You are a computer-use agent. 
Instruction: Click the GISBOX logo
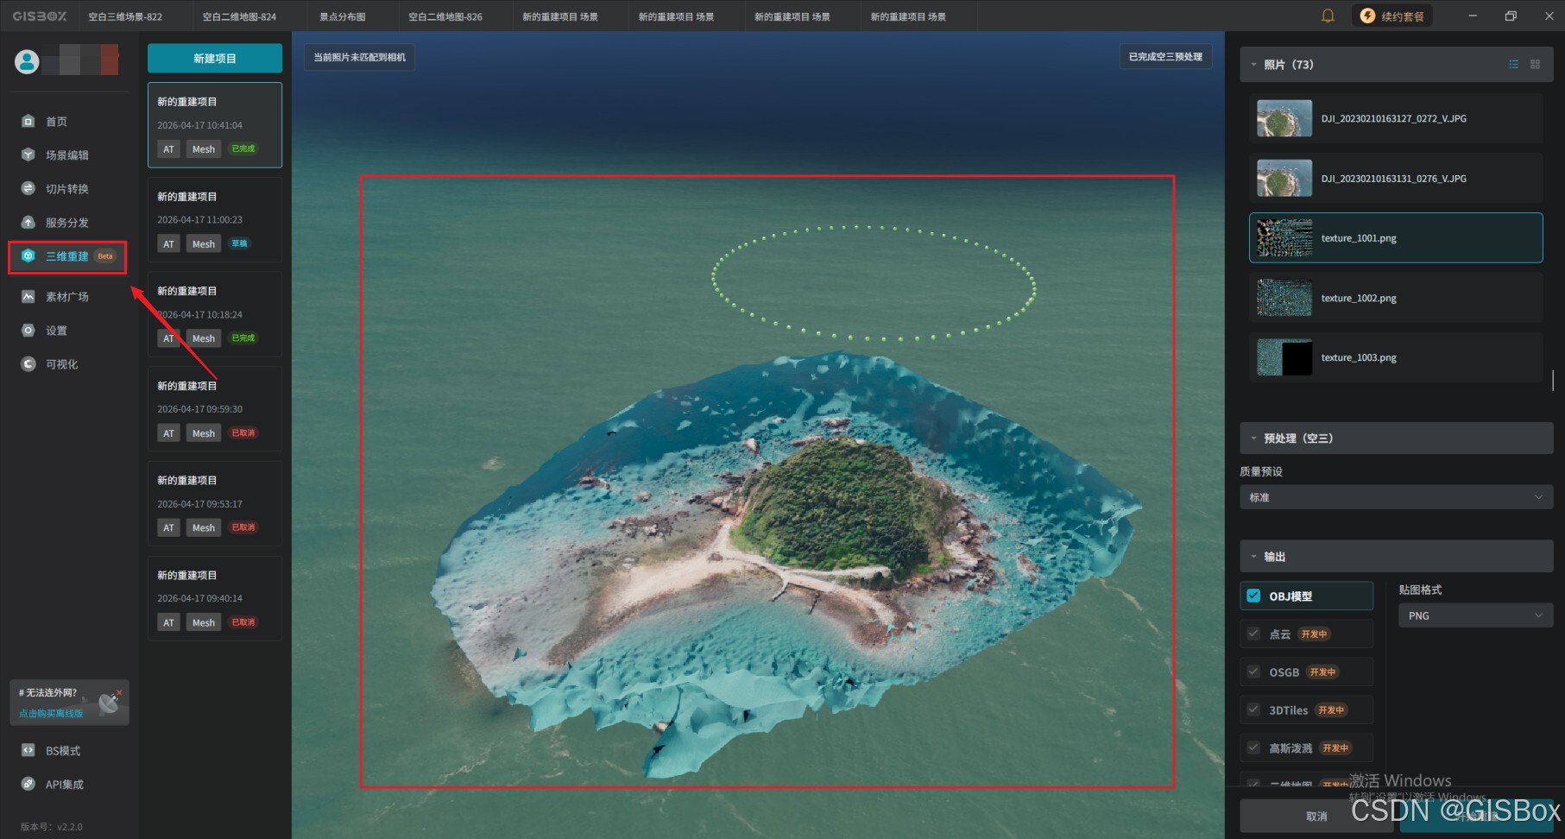tap(39, 16)
